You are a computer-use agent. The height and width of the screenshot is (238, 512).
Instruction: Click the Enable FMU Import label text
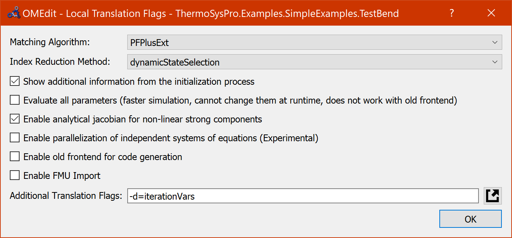(62, 175)
